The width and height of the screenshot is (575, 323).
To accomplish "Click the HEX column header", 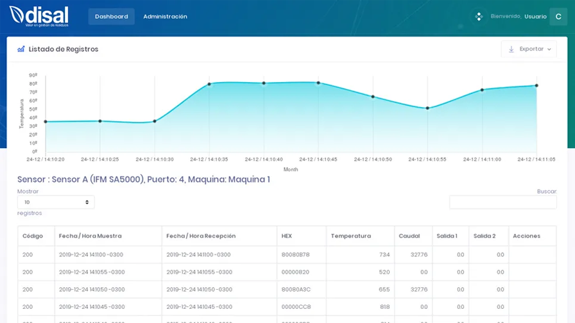I will coord(287,236).
